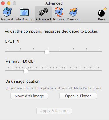The image size is (109, 120).
Task: Switch to the Proxies tab label
Action: click(x=59, y=19)
